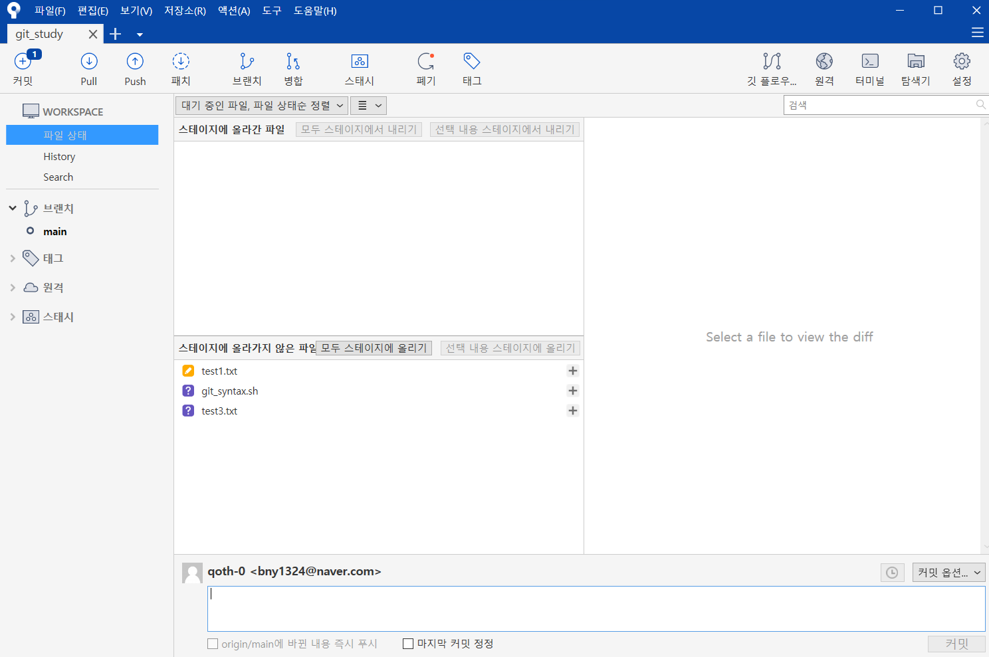
Task: Stage git_syntax.sh with its plus icon
Action: (x=572, y=391)
